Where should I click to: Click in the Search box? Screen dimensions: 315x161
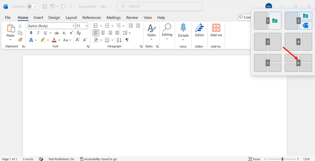point(160,6)
